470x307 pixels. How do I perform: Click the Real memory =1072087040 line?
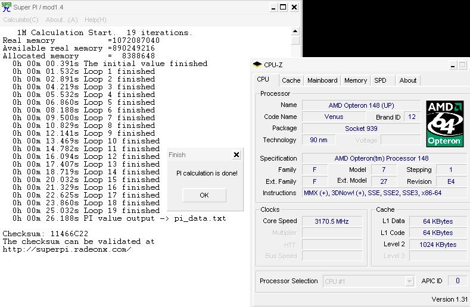click(x=81, y=40)
